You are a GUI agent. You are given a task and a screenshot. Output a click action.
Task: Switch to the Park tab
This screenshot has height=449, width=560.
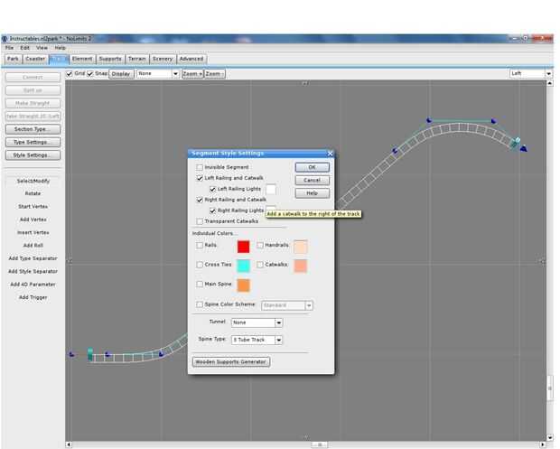coord(14,59)
